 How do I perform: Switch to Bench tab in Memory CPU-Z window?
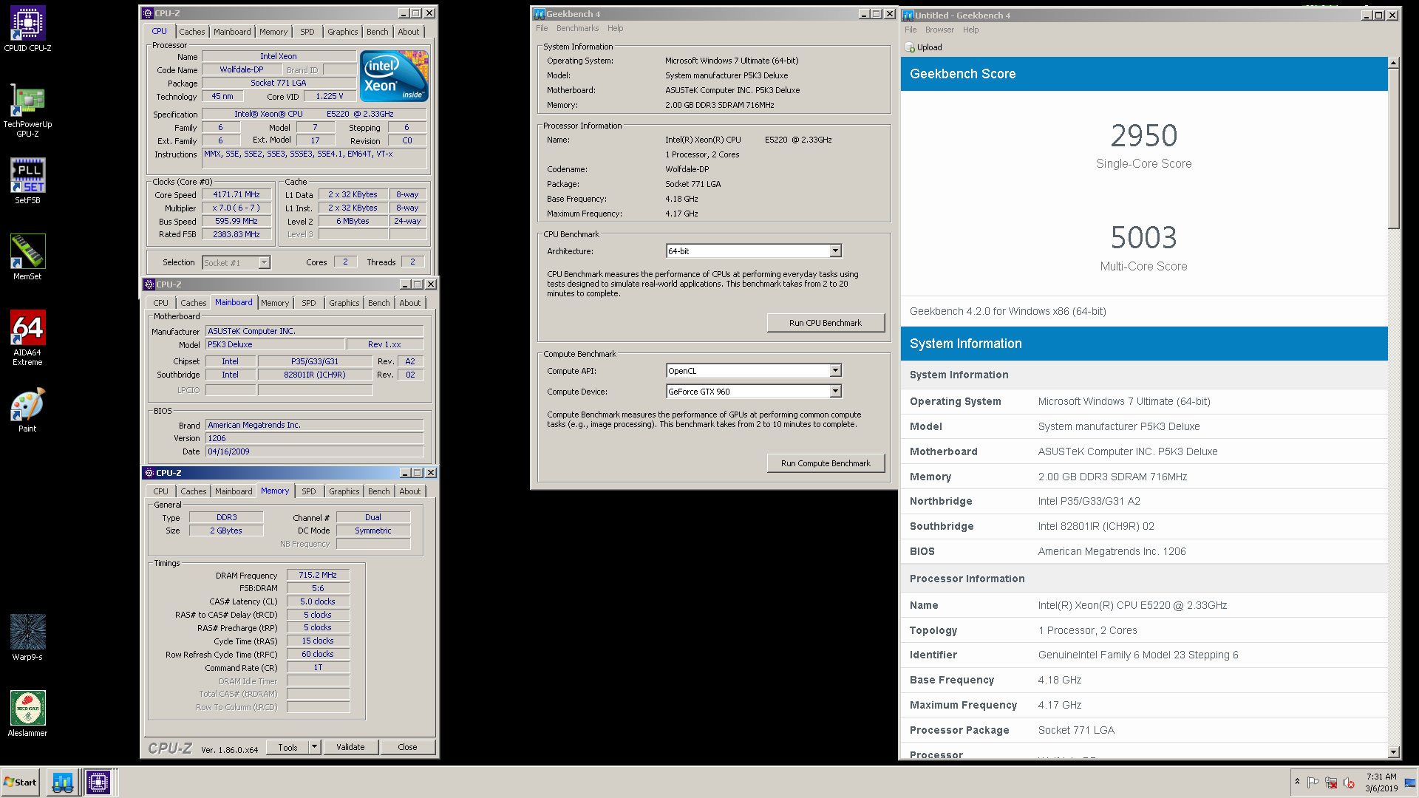point(379,491)
